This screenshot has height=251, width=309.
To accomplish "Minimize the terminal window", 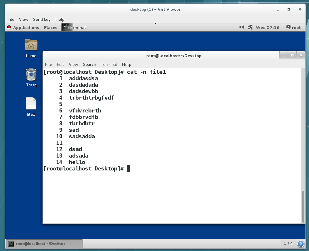I will [x=283, y=56].
